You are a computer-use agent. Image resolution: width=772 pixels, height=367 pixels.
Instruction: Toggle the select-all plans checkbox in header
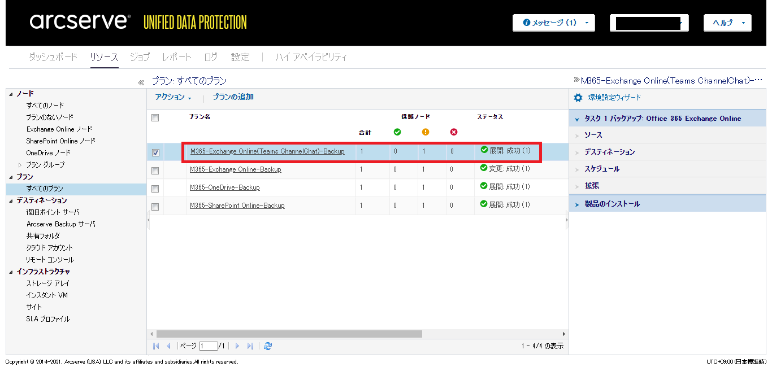[155, 117]
